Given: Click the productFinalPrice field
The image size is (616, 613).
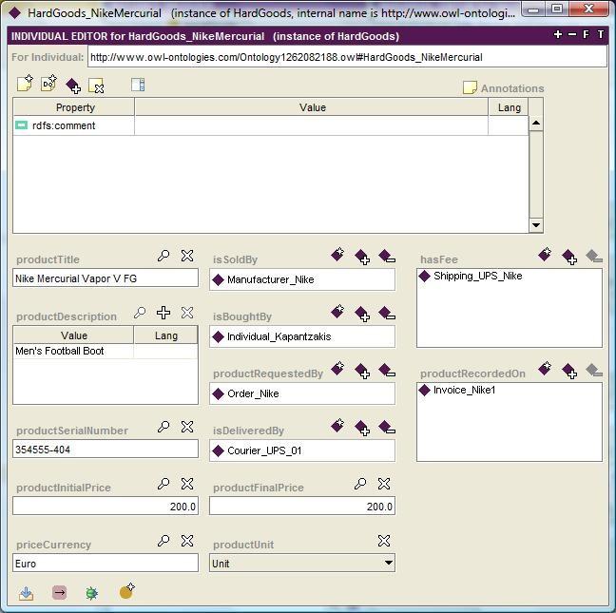Looking at the screenshot, I should click(302, 506).
